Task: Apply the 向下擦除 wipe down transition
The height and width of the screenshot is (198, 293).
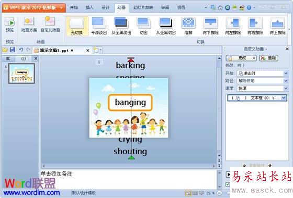Action: 210,26
